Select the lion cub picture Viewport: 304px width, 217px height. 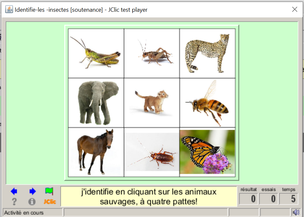pos(152,103)
